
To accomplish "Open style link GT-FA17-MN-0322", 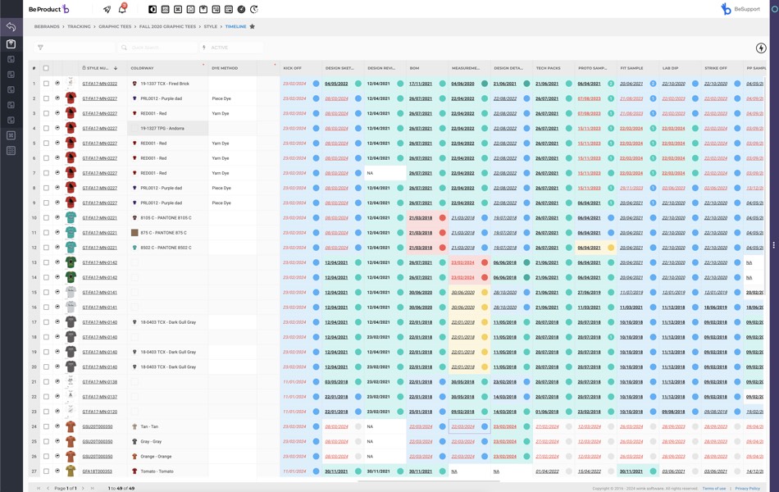I will [100, 84].
